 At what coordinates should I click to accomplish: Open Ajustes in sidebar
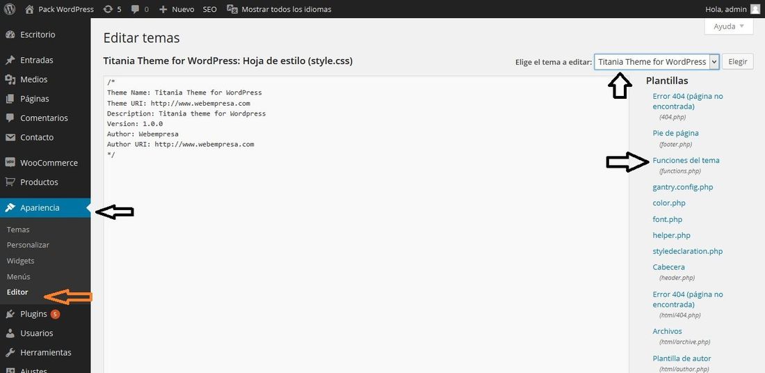33,370
